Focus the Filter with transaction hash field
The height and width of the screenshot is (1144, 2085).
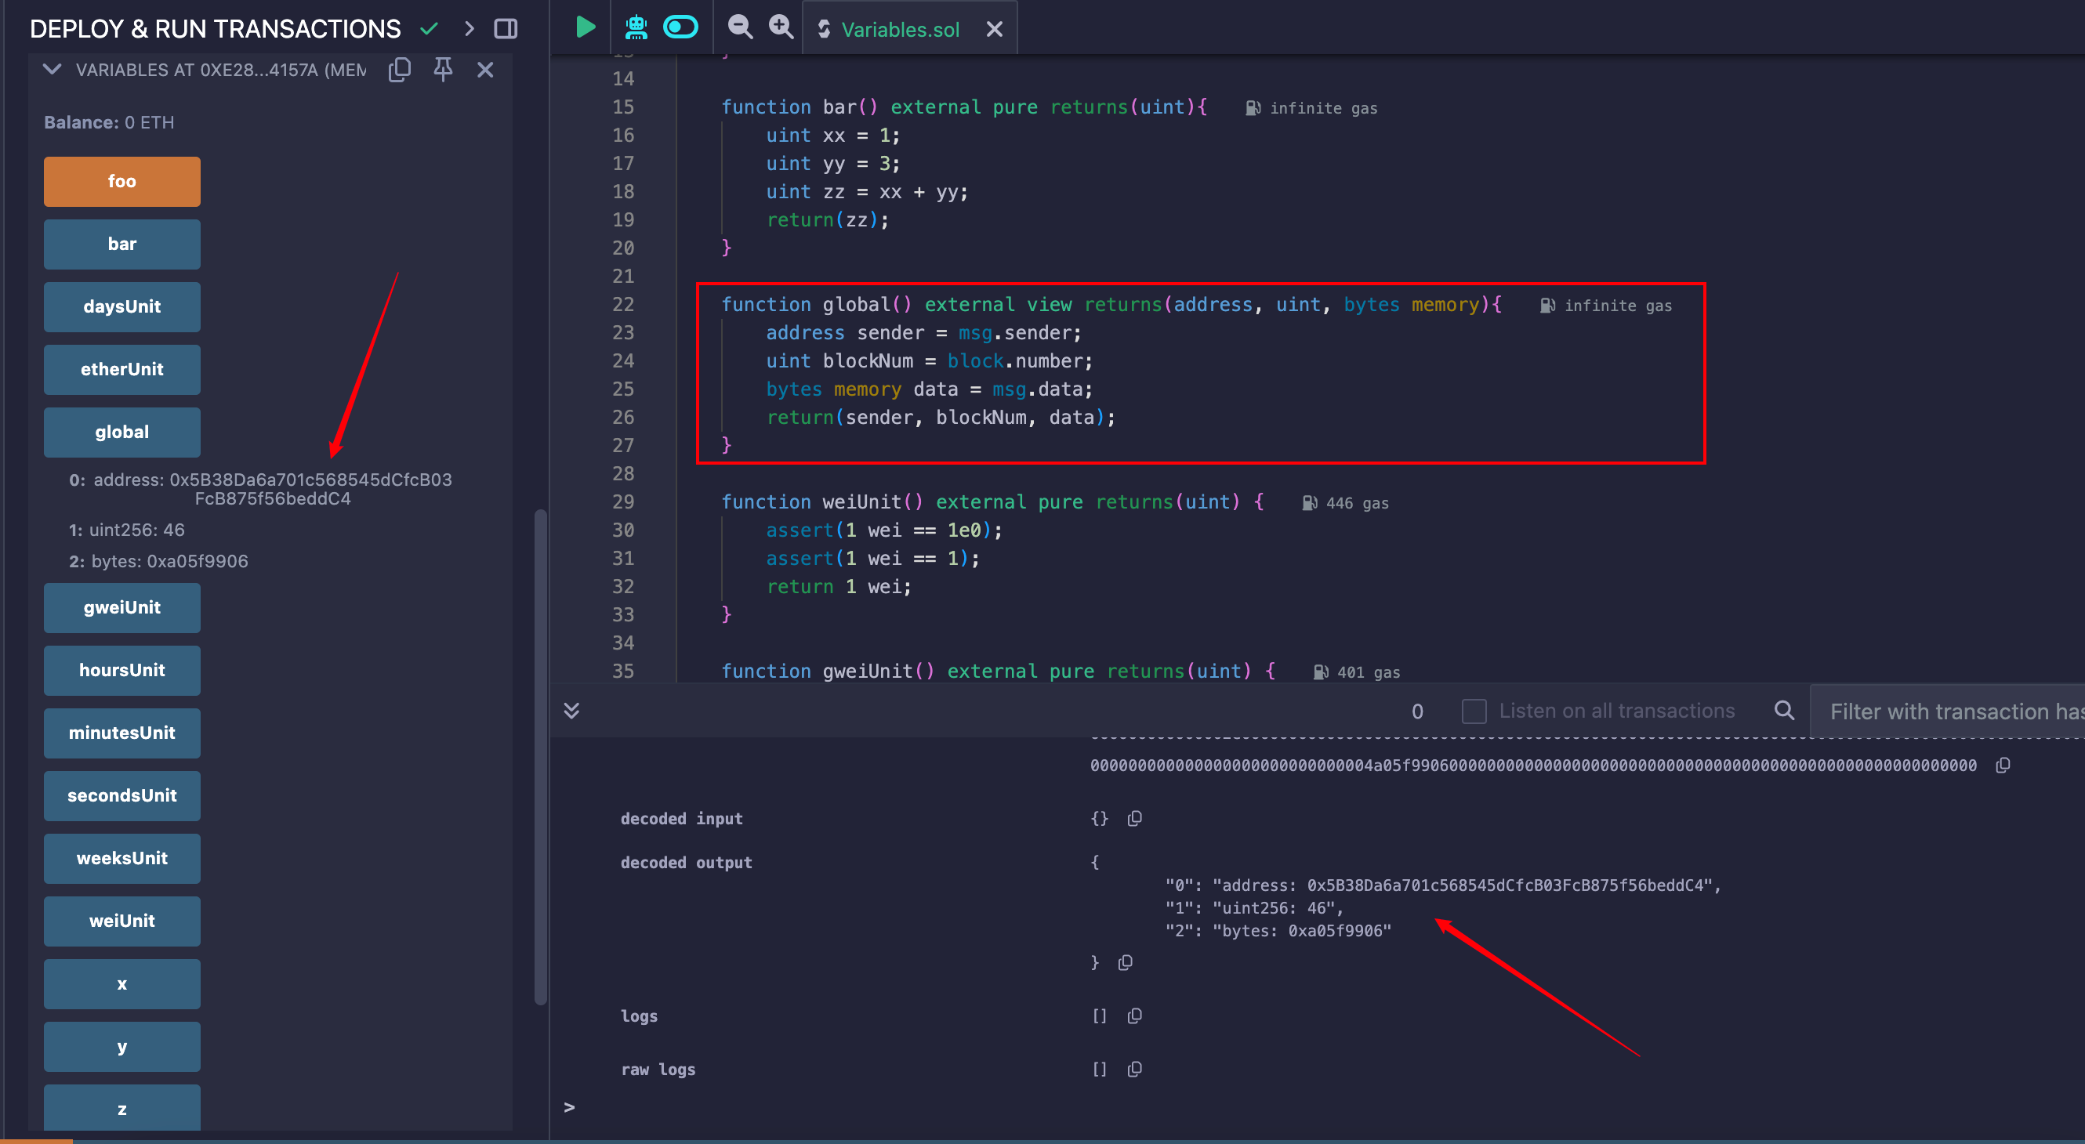tap(1947, 712)
